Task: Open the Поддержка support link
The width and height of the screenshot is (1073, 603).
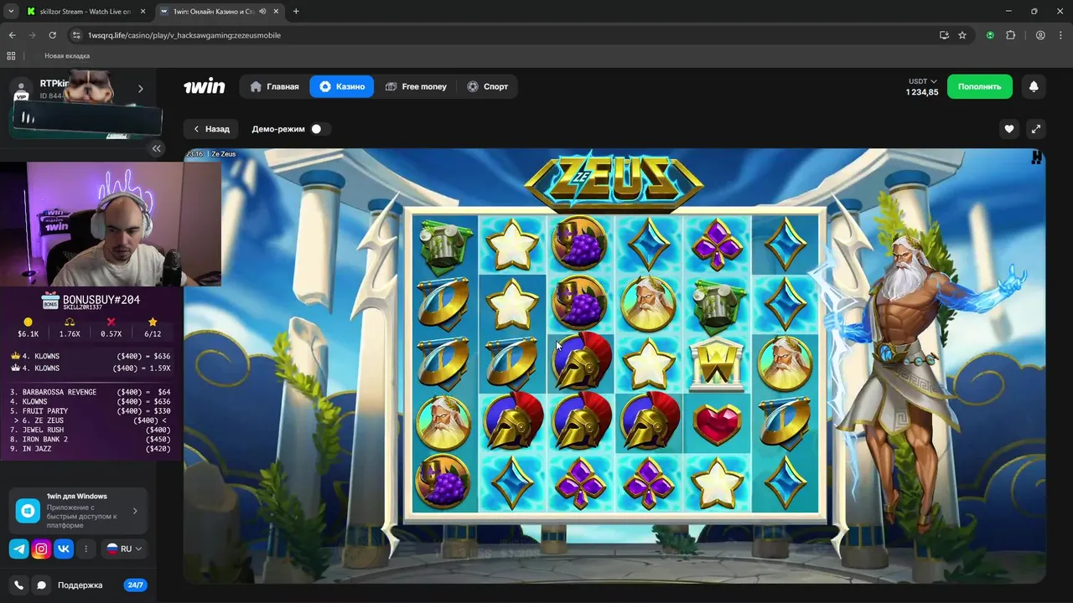Action: pos(80,585)
